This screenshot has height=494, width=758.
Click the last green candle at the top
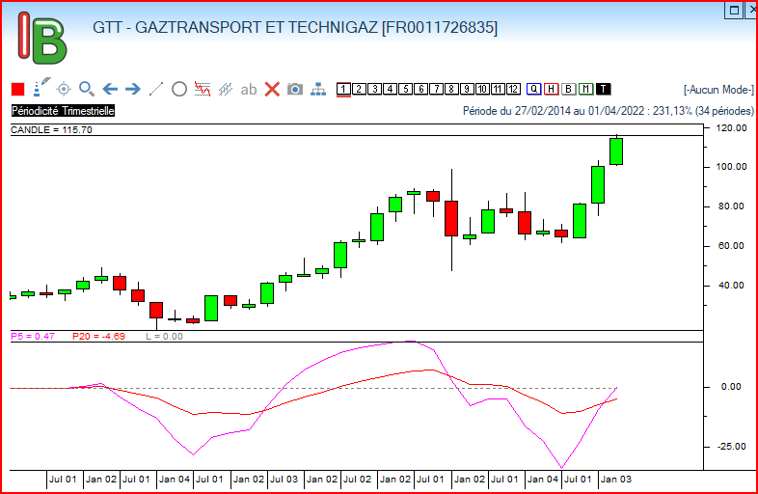[616, 151]
